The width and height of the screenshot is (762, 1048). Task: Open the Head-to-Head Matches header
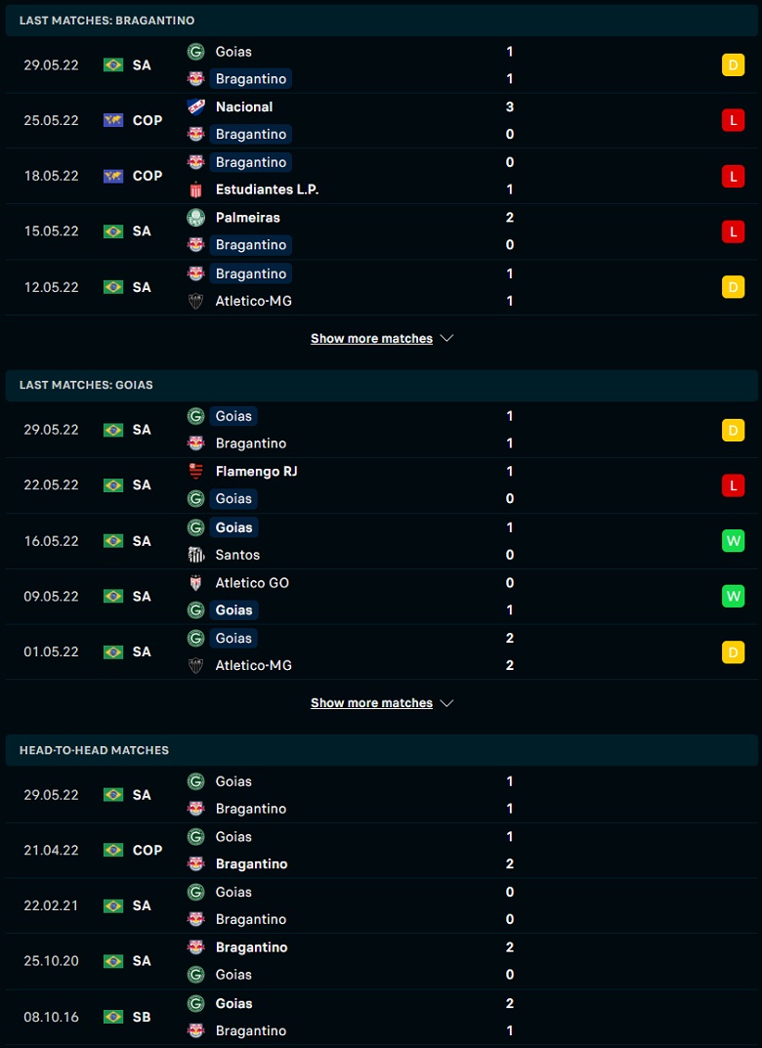click(94, 750)
